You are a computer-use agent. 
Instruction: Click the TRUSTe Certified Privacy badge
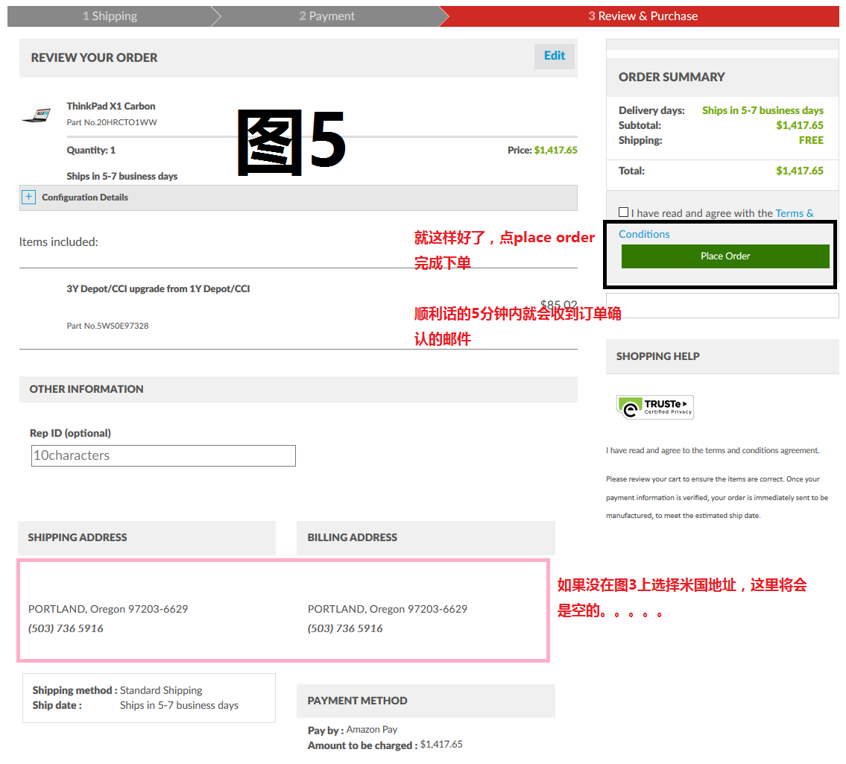pos(655,407)
